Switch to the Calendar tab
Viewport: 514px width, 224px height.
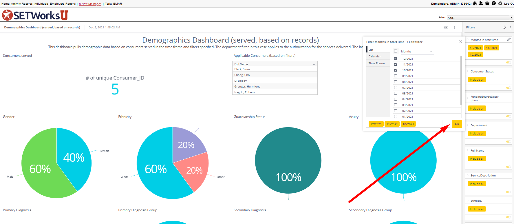point(375,57)
